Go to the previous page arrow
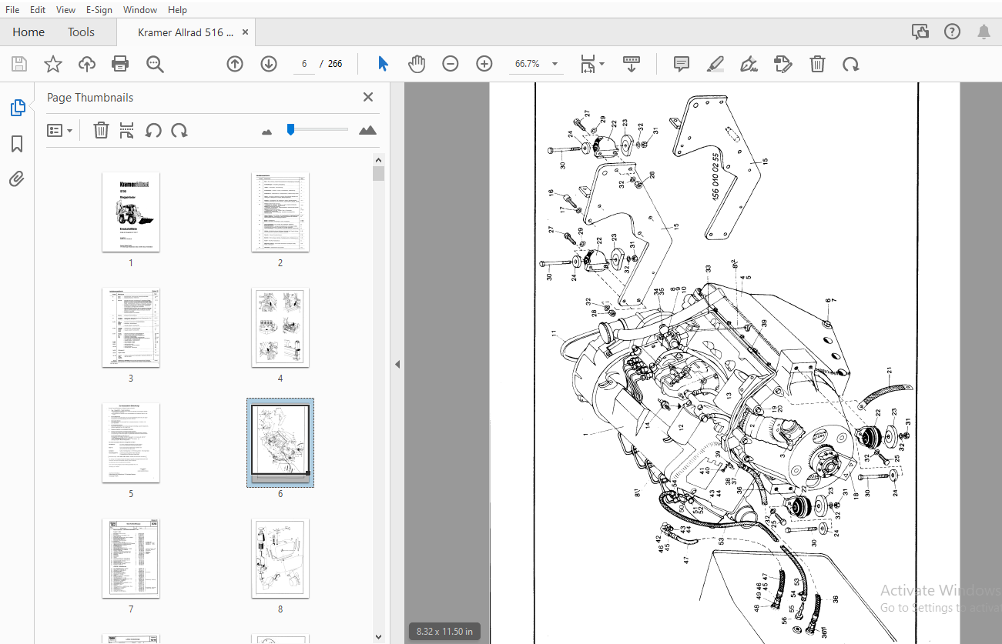This screenshot has height=644, width=1002. [x=235, y=64]
